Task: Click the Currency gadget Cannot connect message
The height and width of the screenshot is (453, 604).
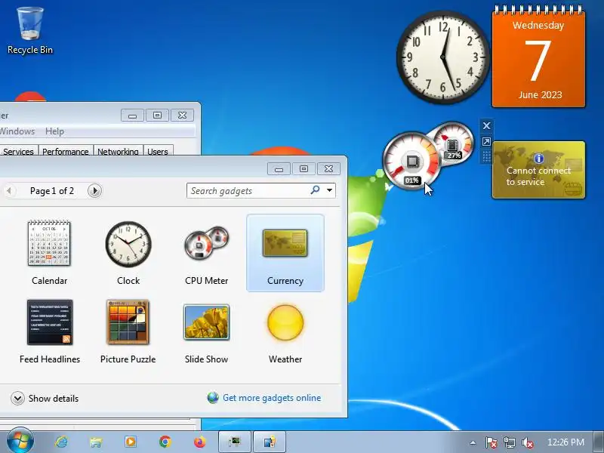Action: click(x=538, y=176)
